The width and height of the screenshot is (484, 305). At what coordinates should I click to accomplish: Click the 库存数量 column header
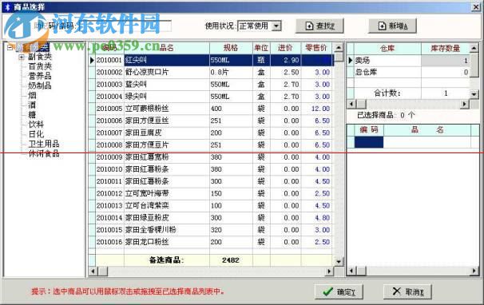click(446, 49)
